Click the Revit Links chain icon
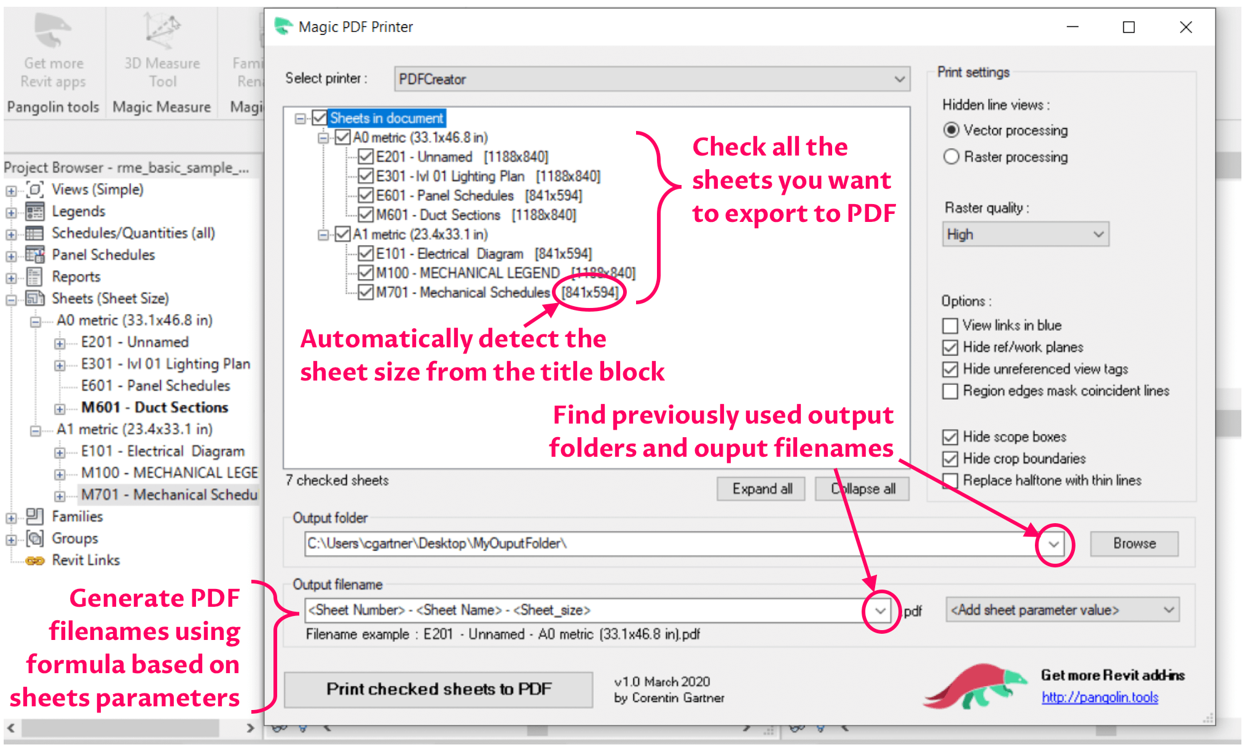The width and height of the screenshot is (1250, 750). [35, 561]
